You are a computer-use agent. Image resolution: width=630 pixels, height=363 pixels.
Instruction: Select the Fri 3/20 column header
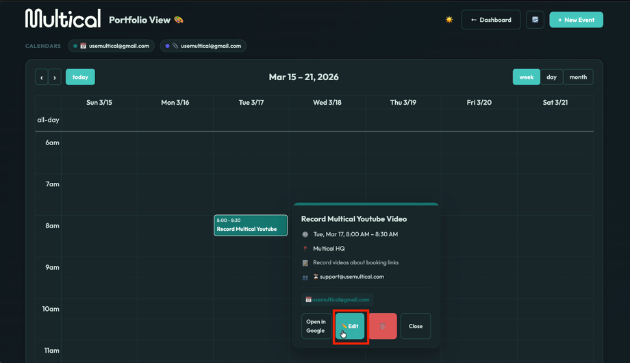479,103
